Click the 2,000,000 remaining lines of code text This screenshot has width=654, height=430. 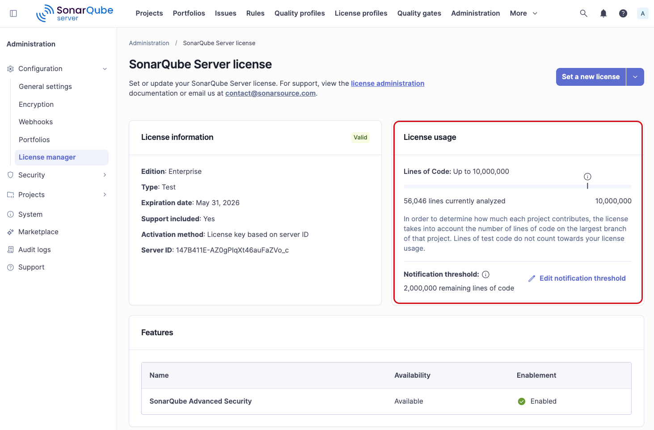[459, 288]
